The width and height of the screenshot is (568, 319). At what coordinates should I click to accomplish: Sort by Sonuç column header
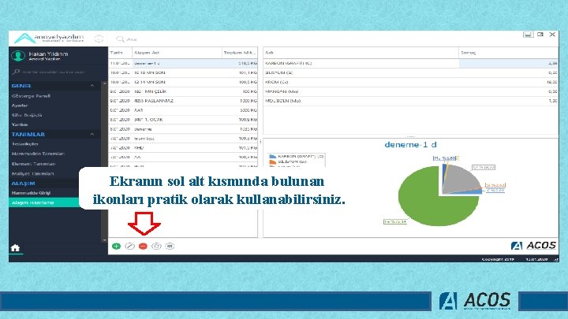(x=509, y=53)
